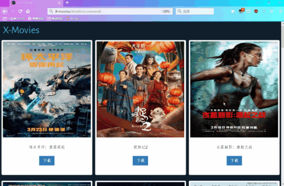The width and height of the screenshot is (284, 186).
Task: Open the library bookshelf icon
Action: (233, 12)
